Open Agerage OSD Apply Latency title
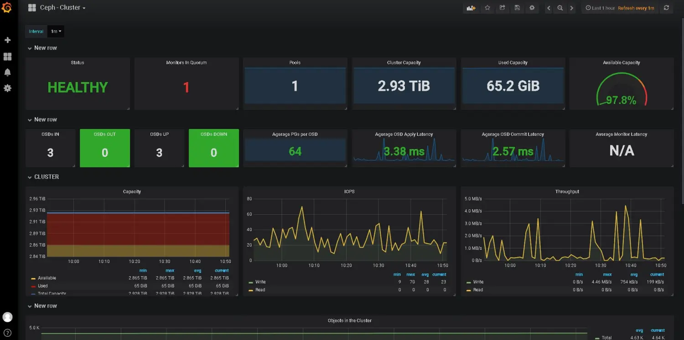The height and width of the screenshot is (340, 684). (x=404, y=134)
